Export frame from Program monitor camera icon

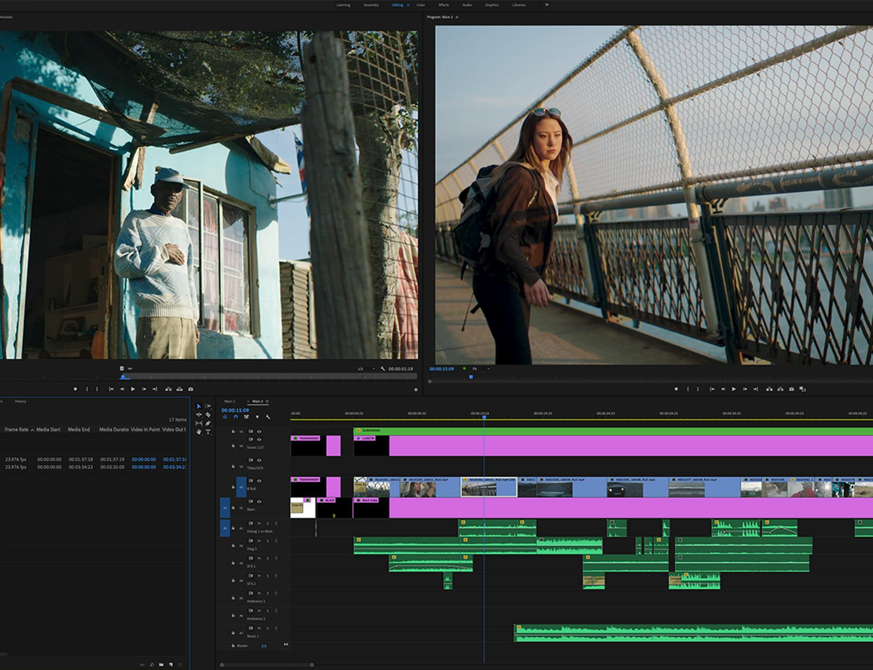click(791, 389)
